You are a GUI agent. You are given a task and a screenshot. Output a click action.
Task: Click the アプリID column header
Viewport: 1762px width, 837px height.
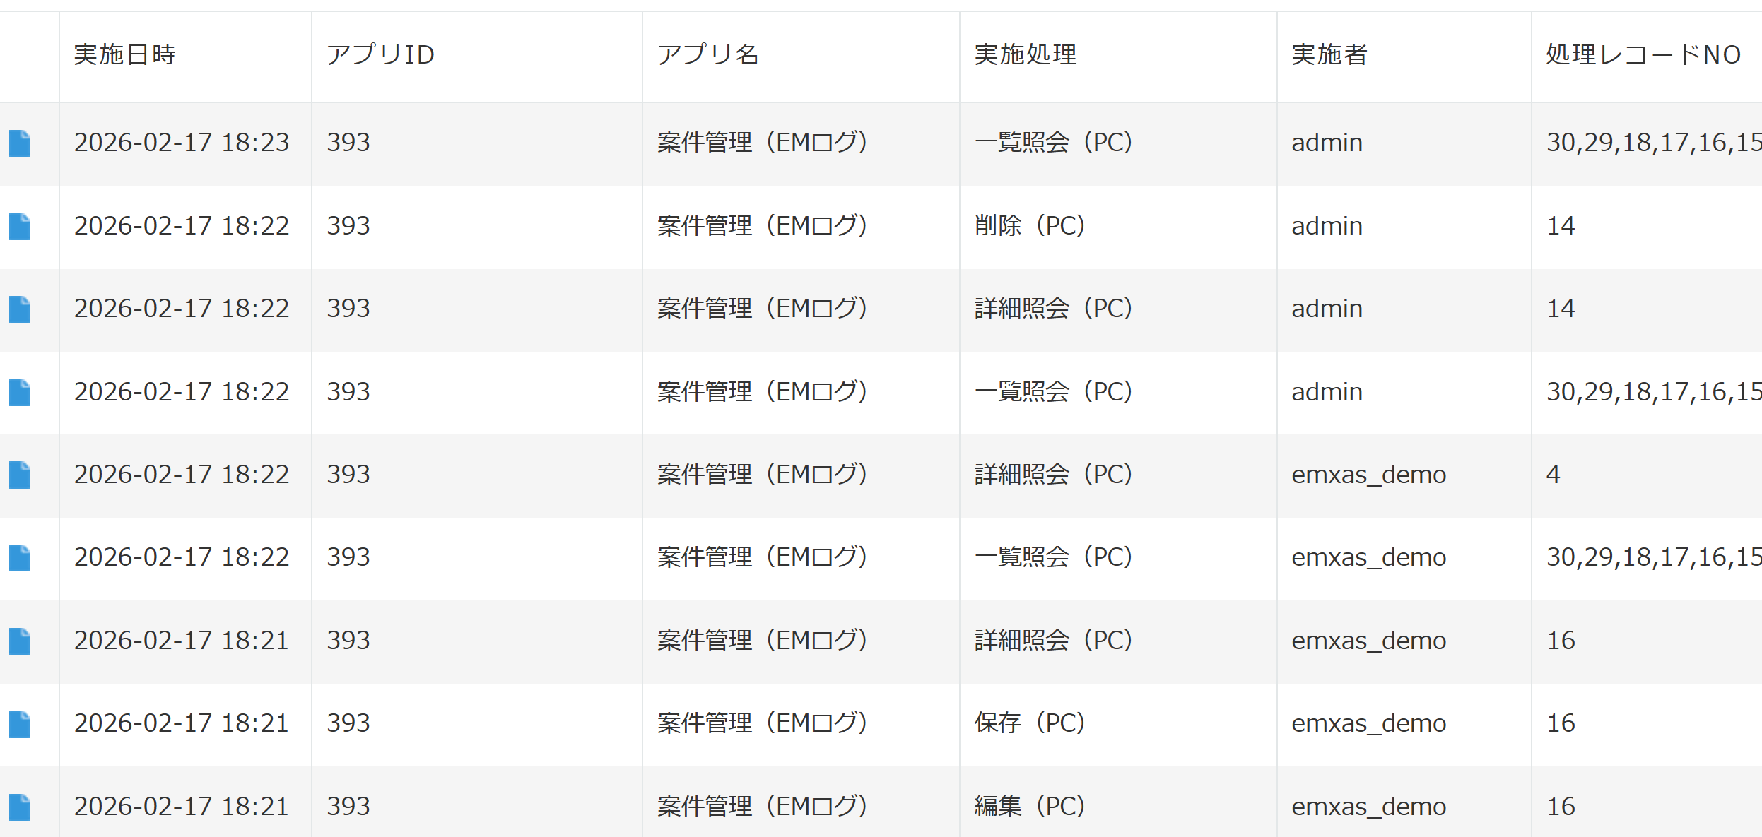[380, 55]
